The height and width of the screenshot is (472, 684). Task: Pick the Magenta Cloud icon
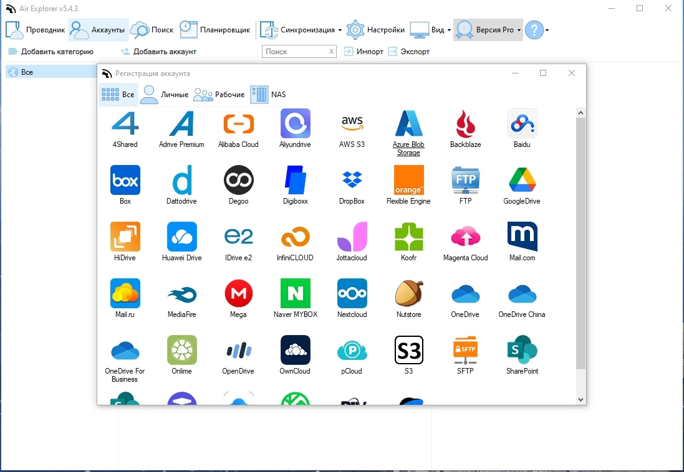[x=465, y=237]
